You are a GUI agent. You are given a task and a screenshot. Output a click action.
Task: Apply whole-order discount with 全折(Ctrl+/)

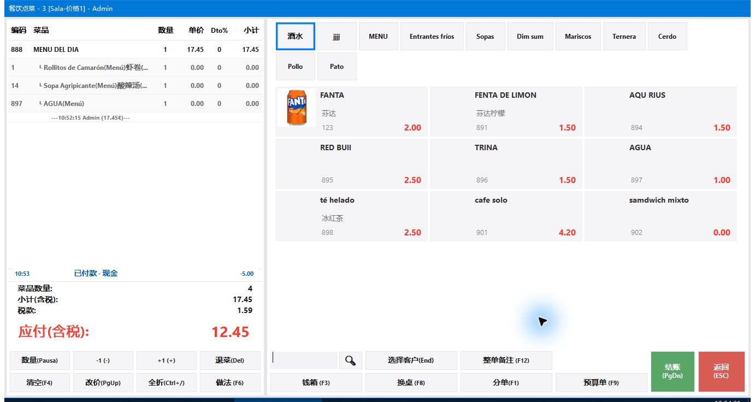point(167,383)
